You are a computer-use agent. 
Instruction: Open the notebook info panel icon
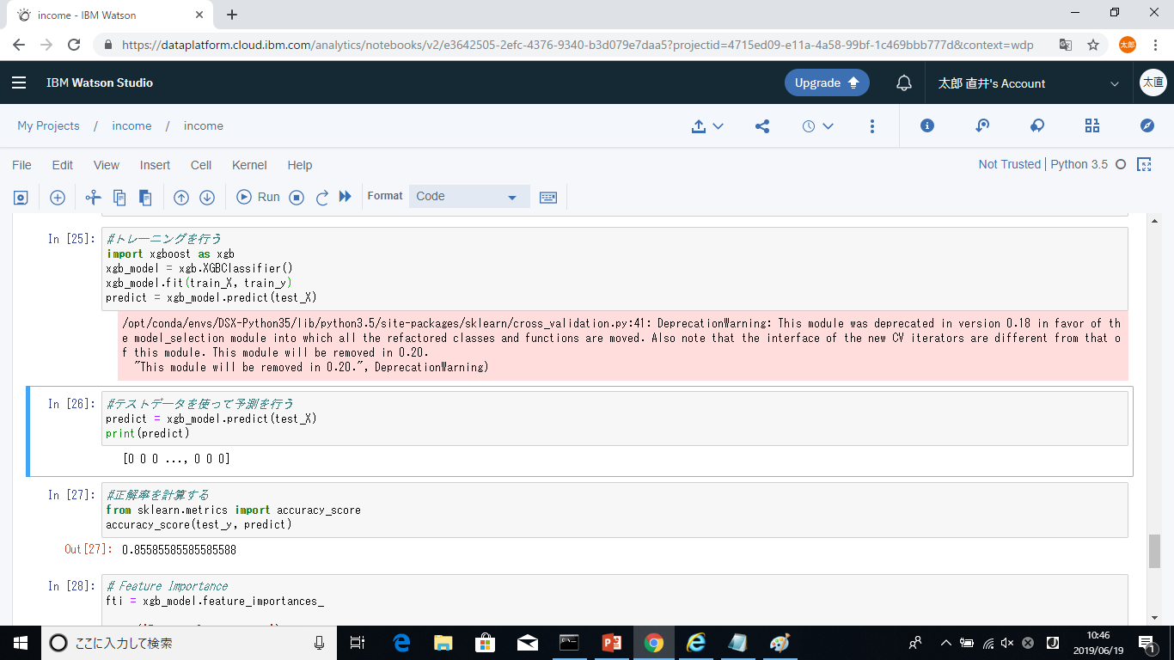click(x=927, y=126)
